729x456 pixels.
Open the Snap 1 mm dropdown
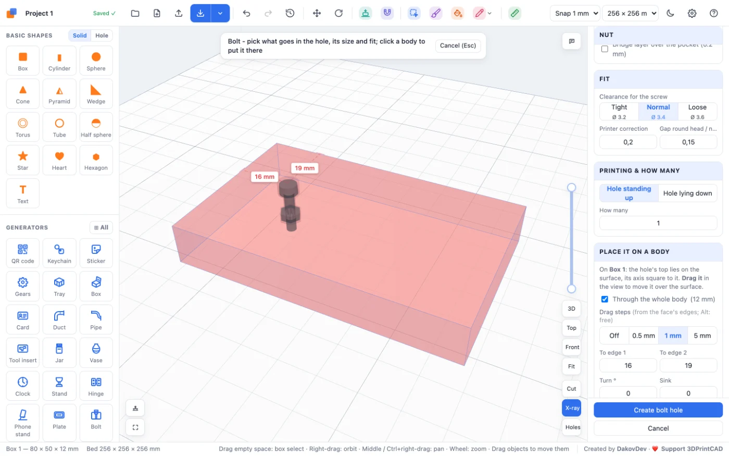[x=575, y=14]
